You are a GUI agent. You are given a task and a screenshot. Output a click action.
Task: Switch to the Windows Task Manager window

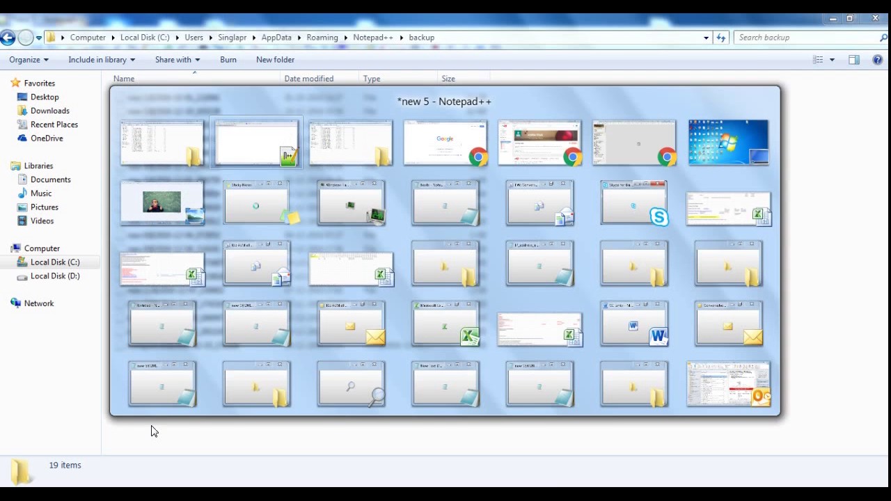click(x=351, y=202)
